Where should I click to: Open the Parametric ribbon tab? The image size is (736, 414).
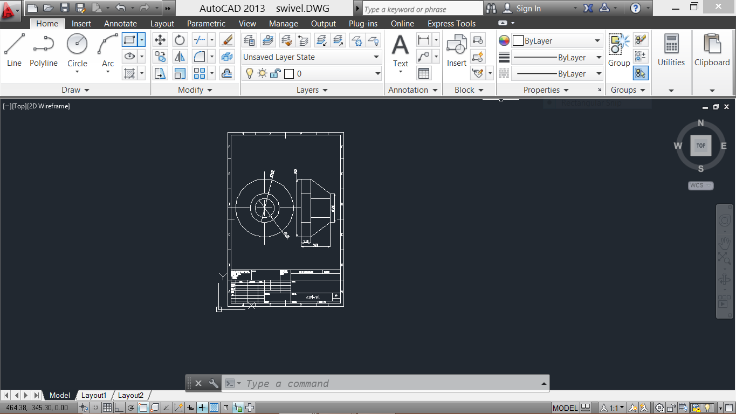click(206, 24)
